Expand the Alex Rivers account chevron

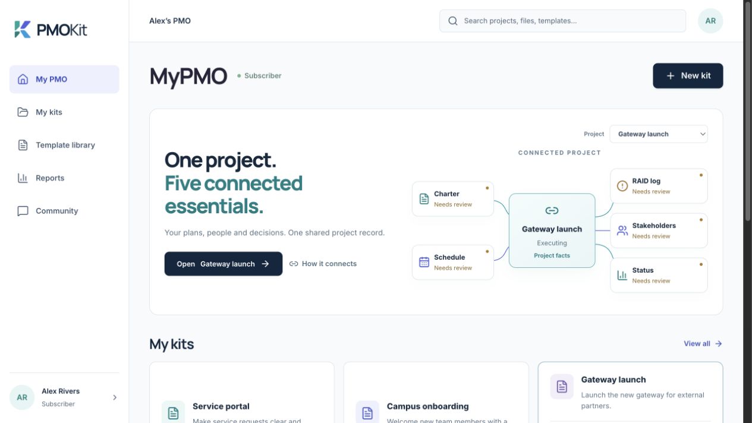[115, 397]
